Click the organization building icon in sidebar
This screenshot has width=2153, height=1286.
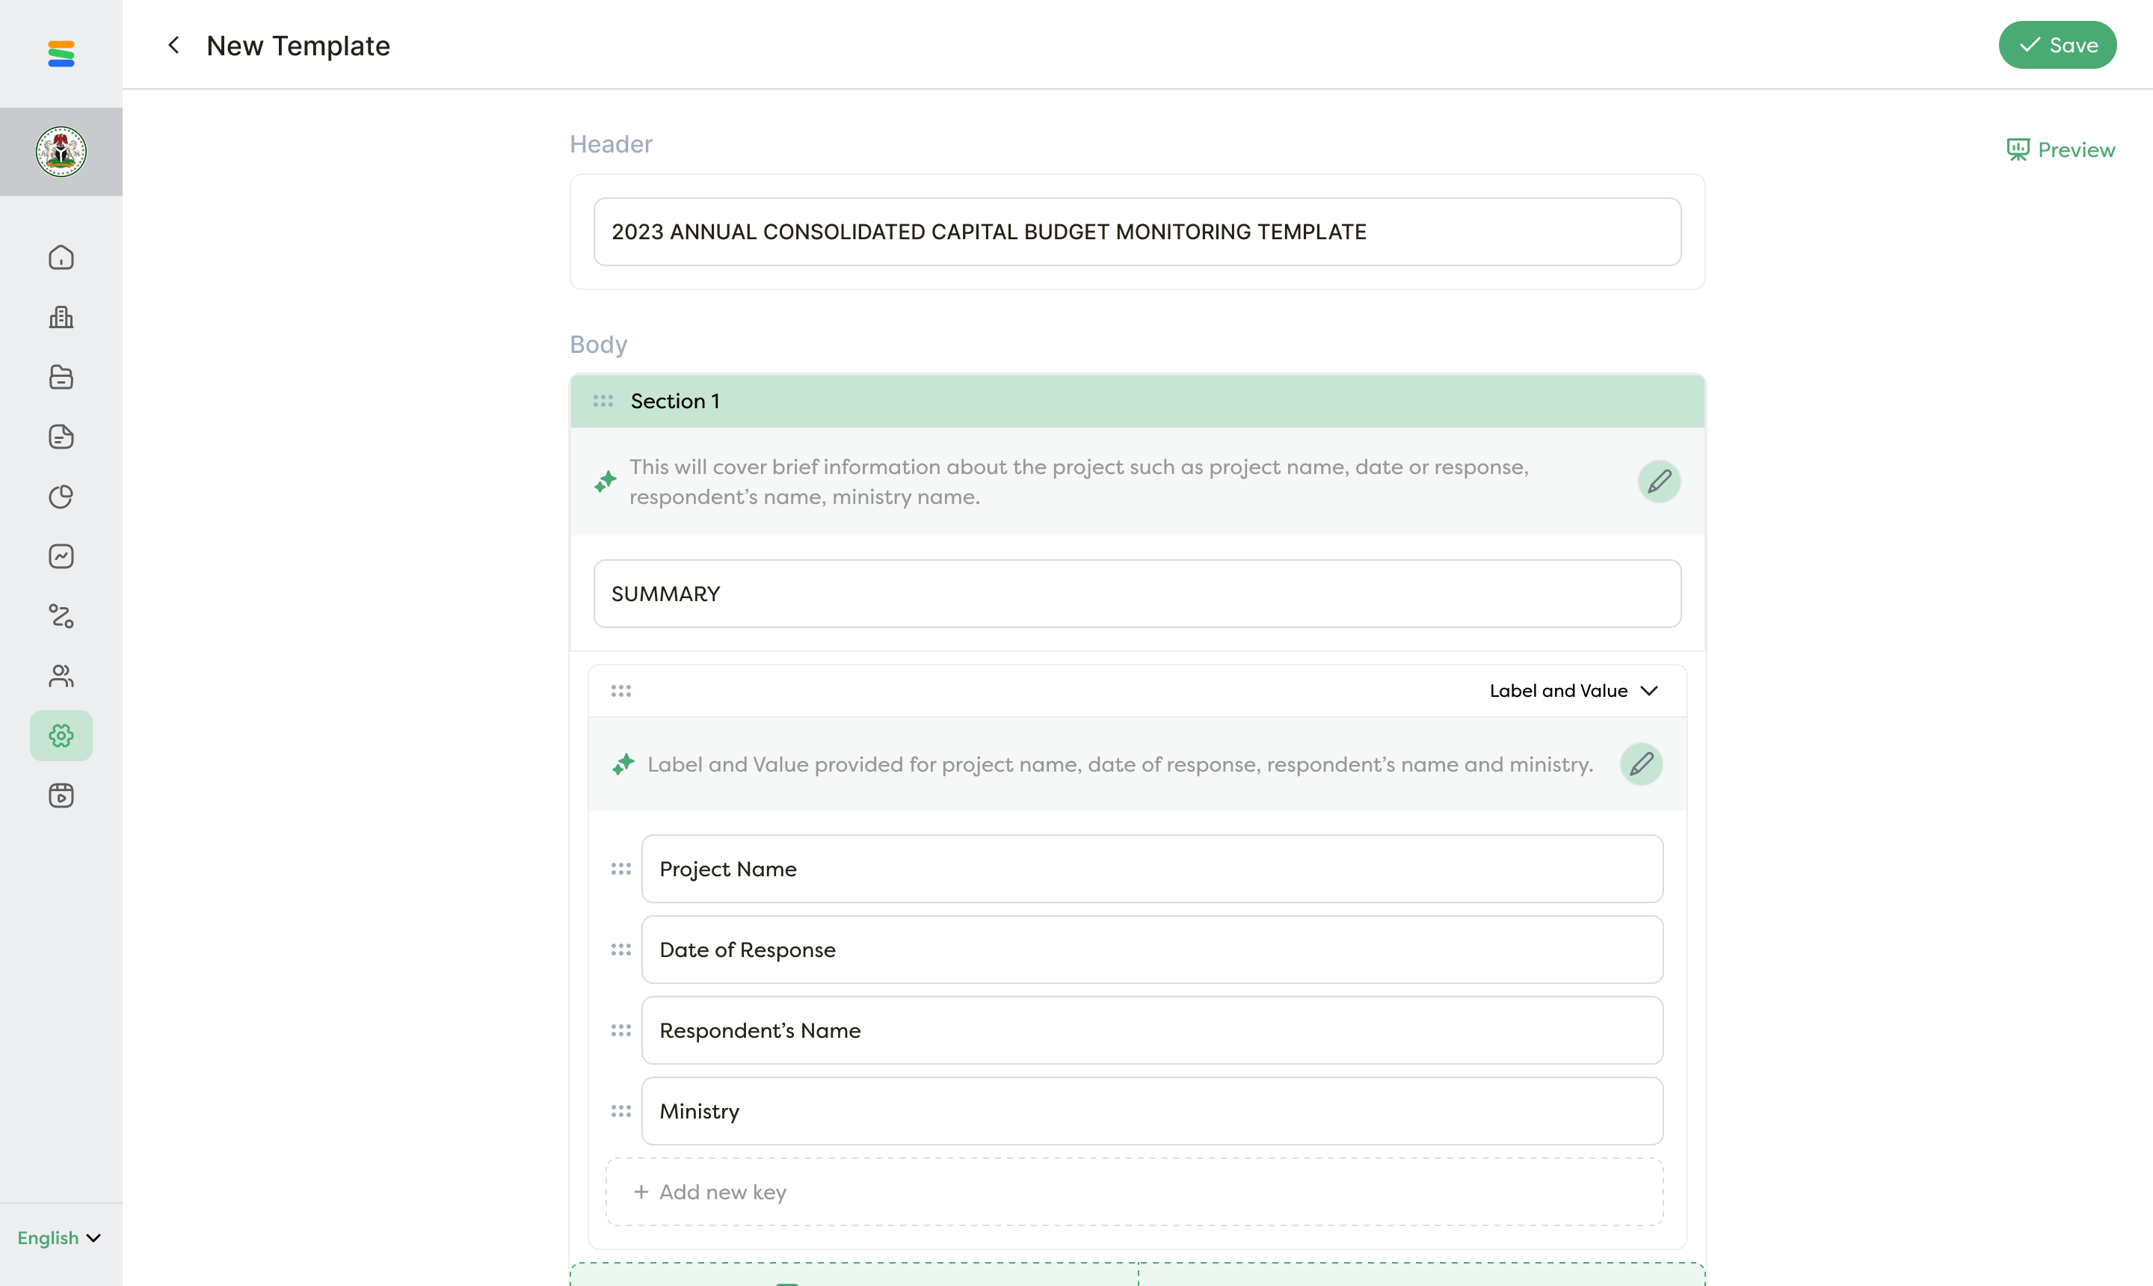[61, 317]
